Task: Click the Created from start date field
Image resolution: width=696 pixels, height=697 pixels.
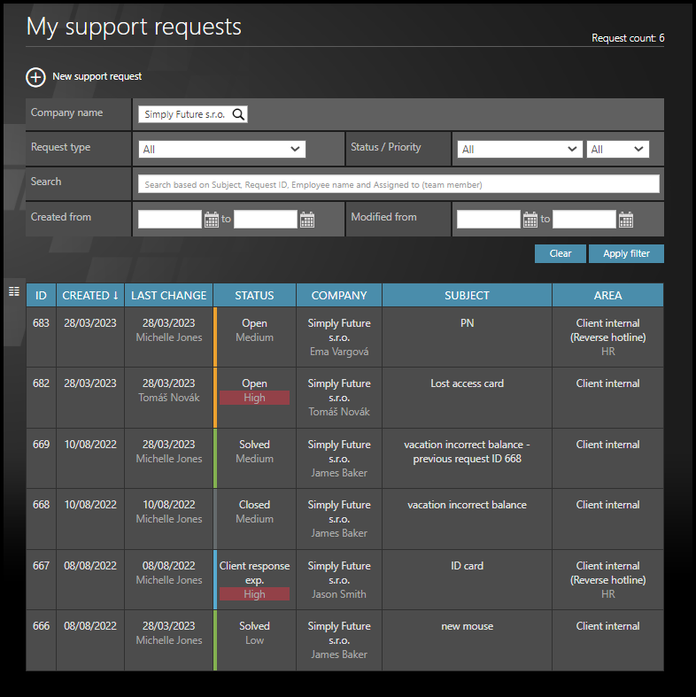Action: point(170,220)
